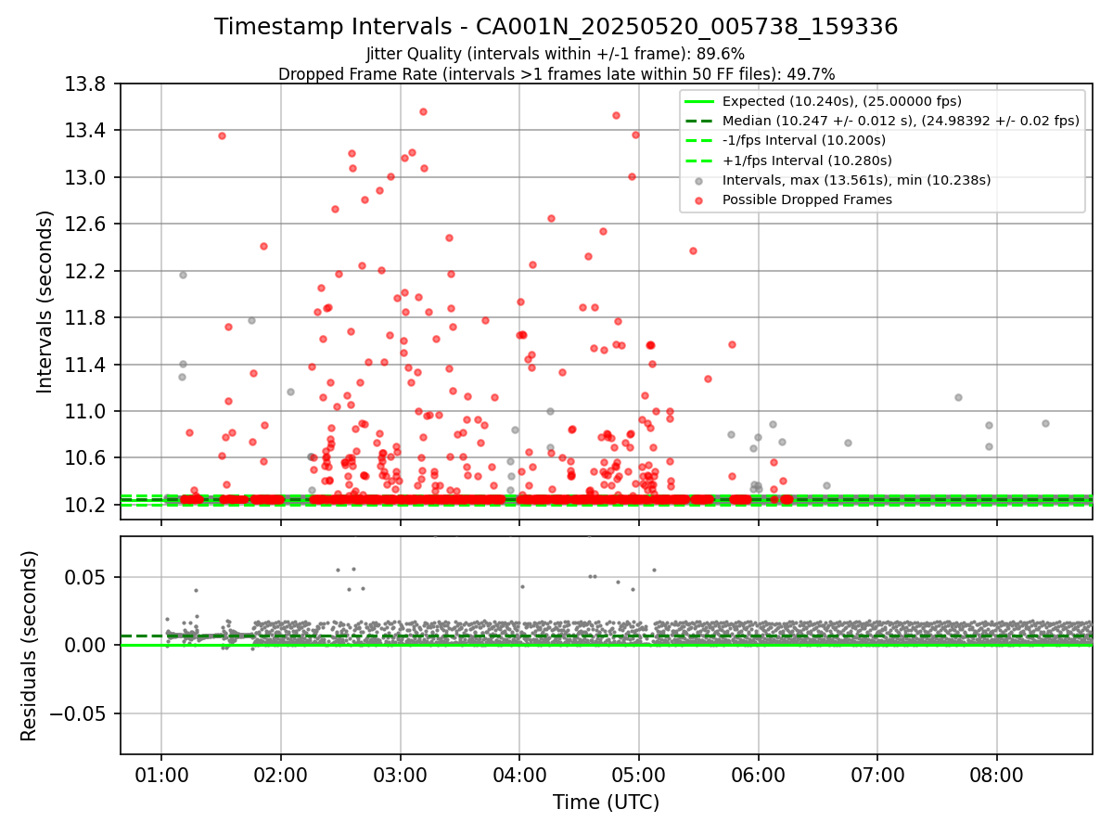Click the solid green legend line beside 'Expected'

(698, 101)
